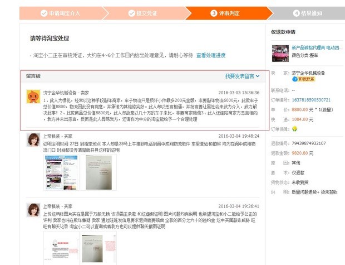Screen dimensions: 345x265
Task: Click refund amount 9820.80 元
Action: point(303,153)
